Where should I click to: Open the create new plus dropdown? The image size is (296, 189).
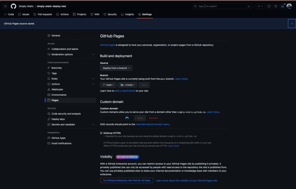pyautogui.click(x=260, y=6)
